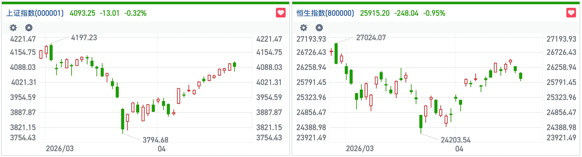Screen dimensions: 582x157
Task: Click 恒生指数 latest price 25915.20
Action: 375,13
